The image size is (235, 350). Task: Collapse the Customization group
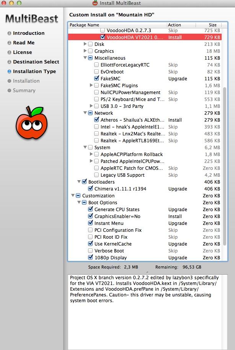coord(73,195)
